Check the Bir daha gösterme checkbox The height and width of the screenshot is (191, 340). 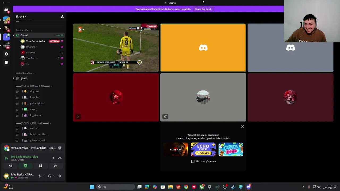(x=193, y=161)
